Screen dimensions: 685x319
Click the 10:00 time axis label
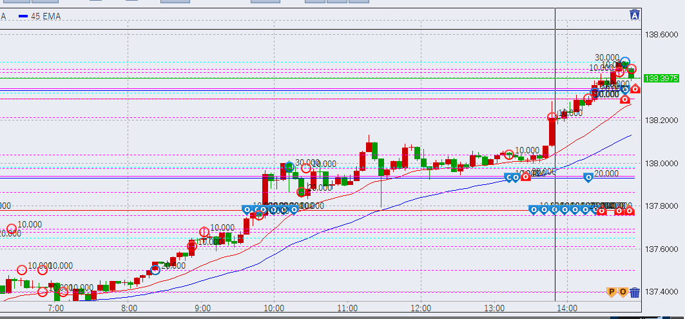[275, 309]
